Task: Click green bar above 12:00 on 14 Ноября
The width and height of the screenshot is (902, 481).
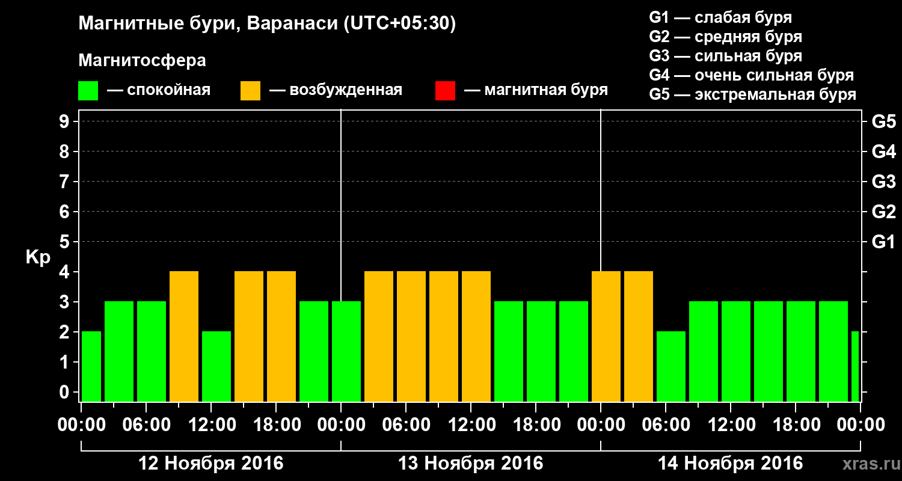Action: pos(736,351)
